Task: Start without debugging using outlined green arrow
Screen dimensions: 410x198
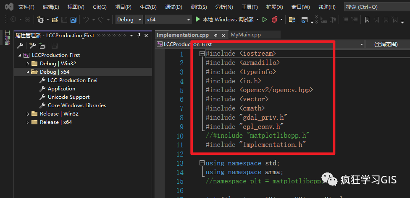Action: (265, 20)
